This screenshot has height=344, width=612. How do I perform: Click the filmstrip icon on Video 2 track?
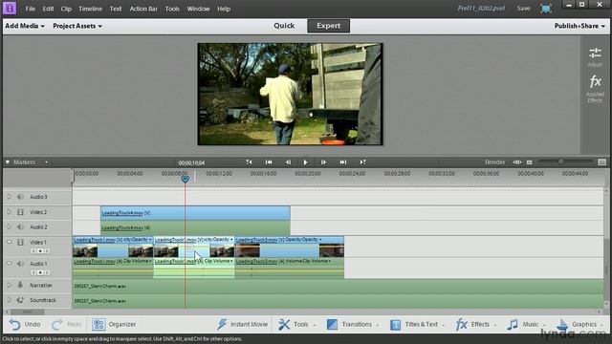20,212
